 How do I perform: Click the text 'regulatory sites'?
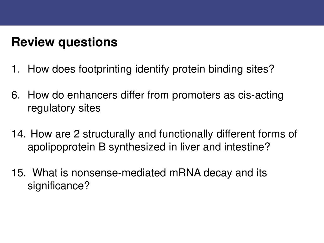point(64,108)
